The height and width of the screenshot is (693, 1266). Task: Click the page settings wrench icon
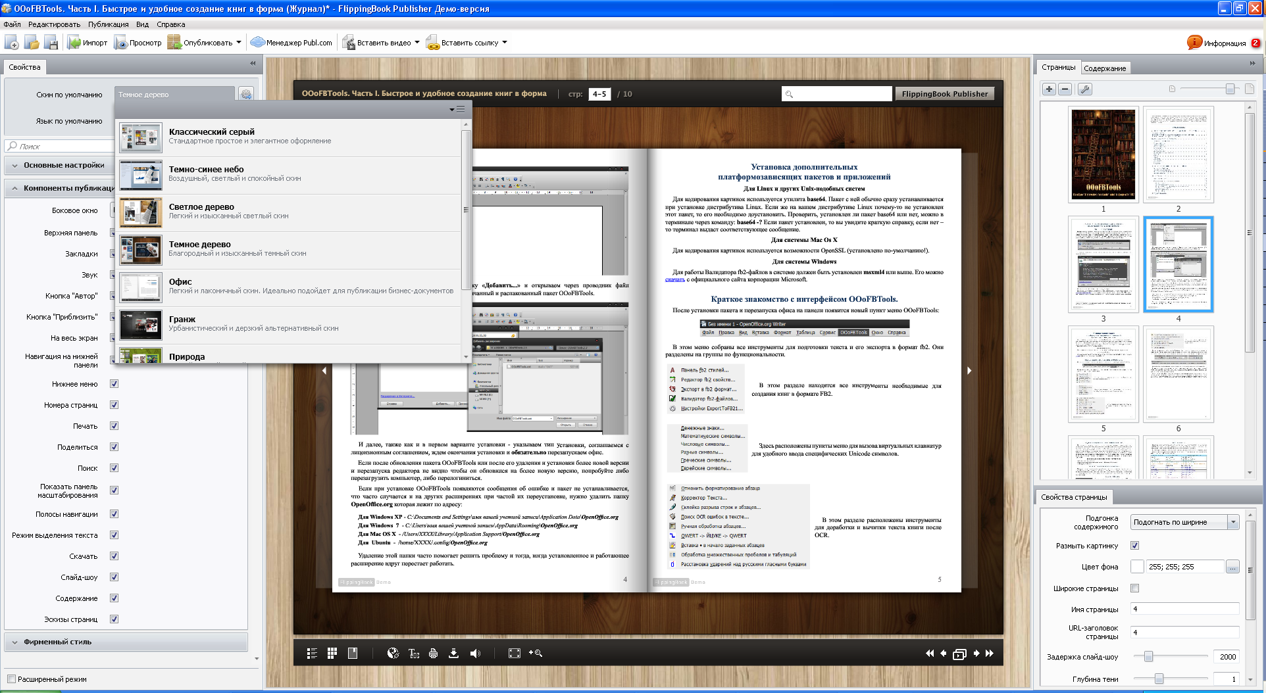tap(1085, 89)
